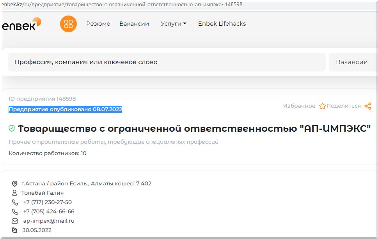Viewport: 378px width, 239px height.
Task: Open the orange grid menu icon
Action: (x=69, y=24)
